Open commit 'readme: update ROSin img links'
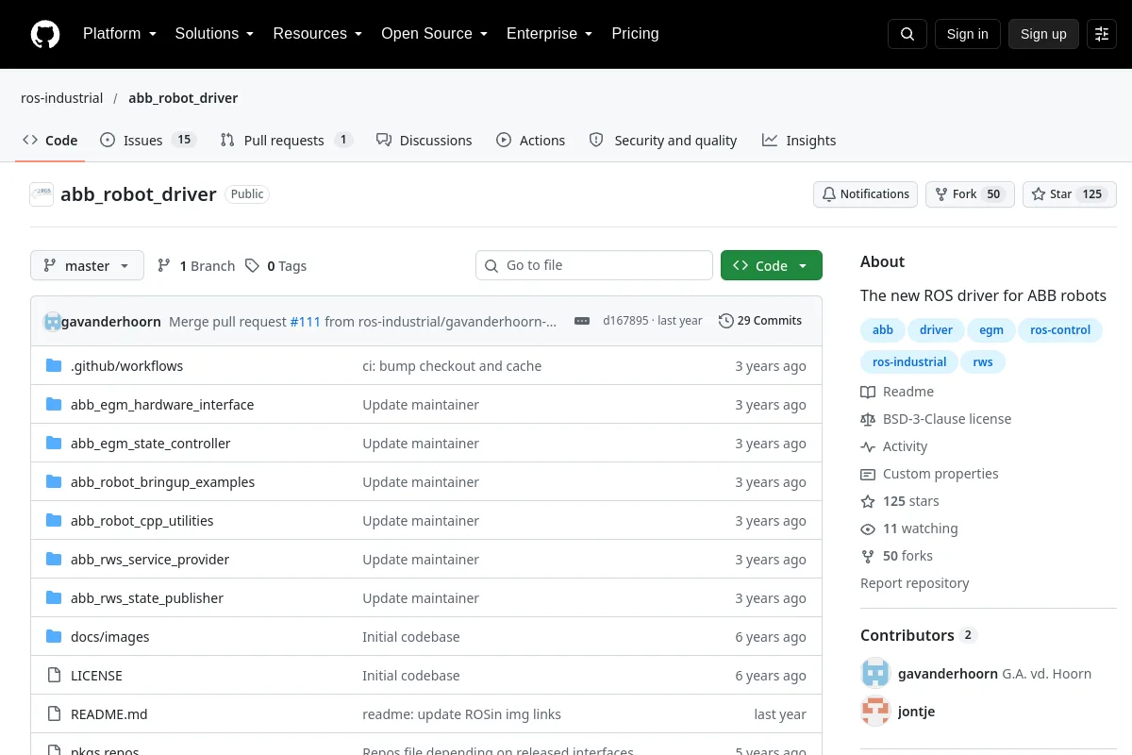1132x755 pixels. tap(461, 714)
